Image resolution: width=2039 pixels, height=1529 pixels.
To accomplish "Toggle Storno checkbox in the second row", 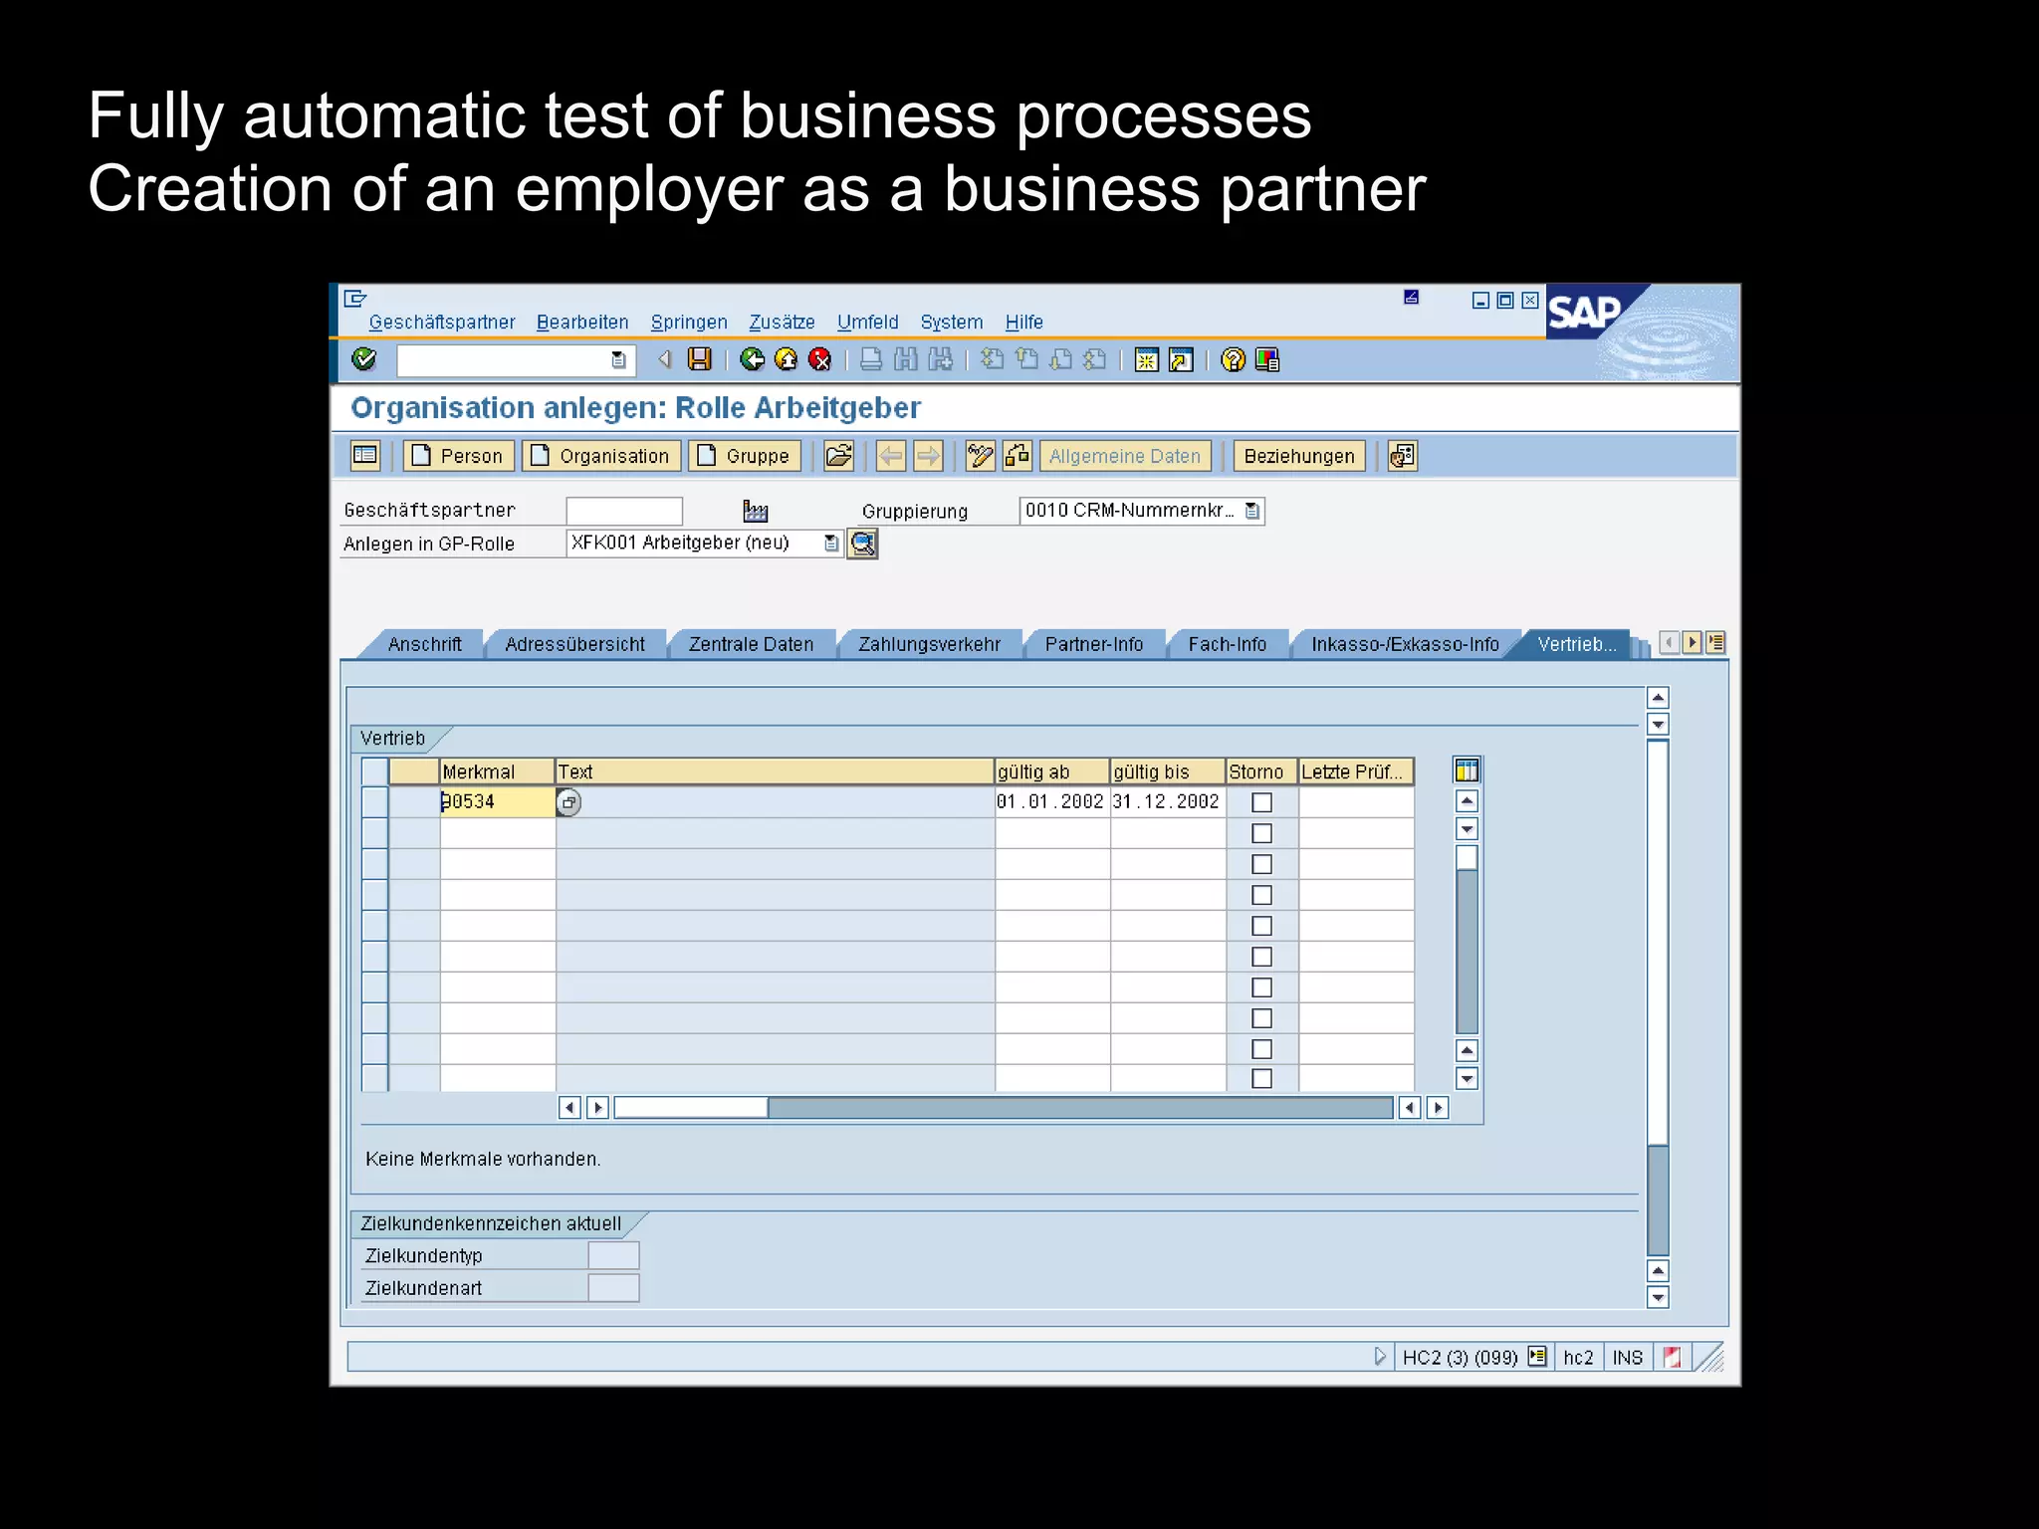I will pos(1261,833).
